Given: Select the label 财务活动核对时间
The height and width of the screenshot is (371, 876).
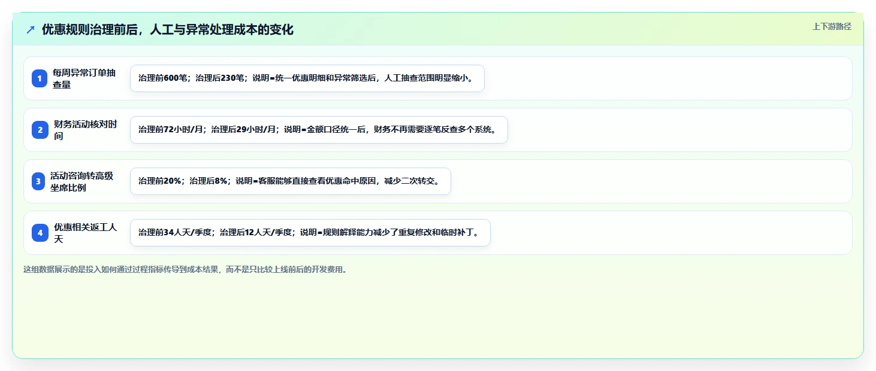Looking at the screenshot, I should point(86,130).
